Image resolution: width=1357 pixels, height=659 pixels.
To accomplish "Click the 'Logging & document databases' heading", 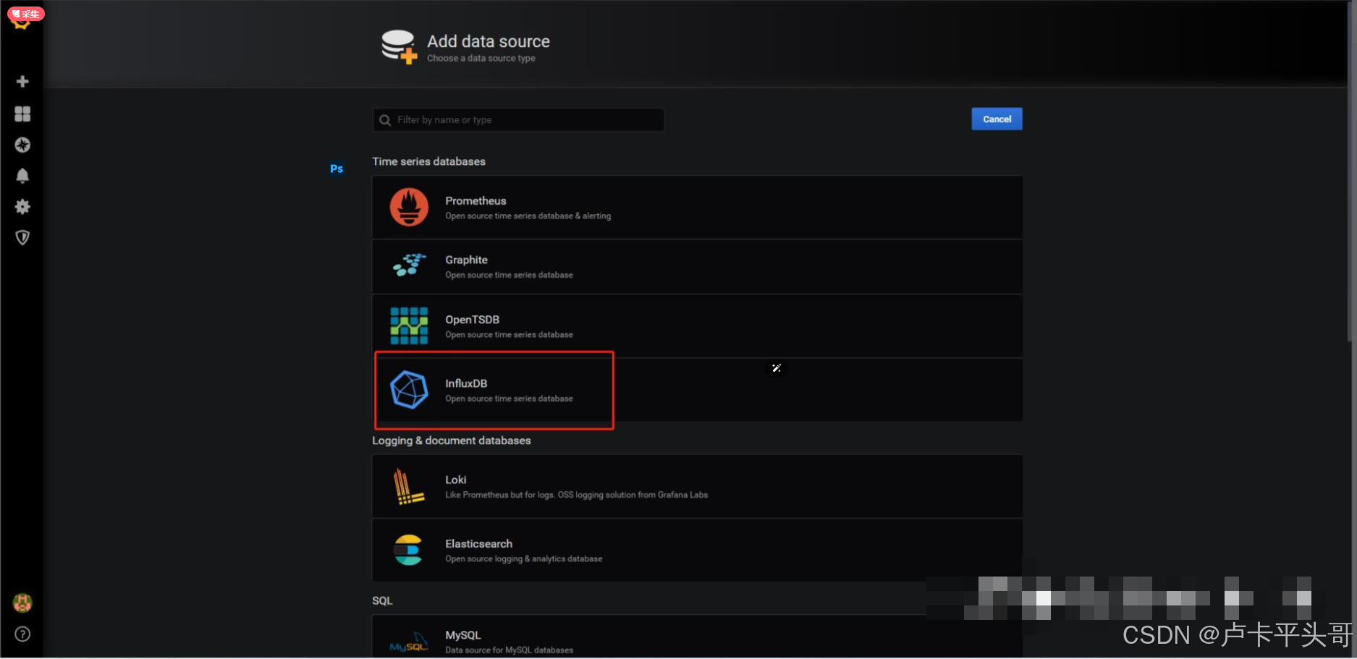I will (x=451, y=441).
